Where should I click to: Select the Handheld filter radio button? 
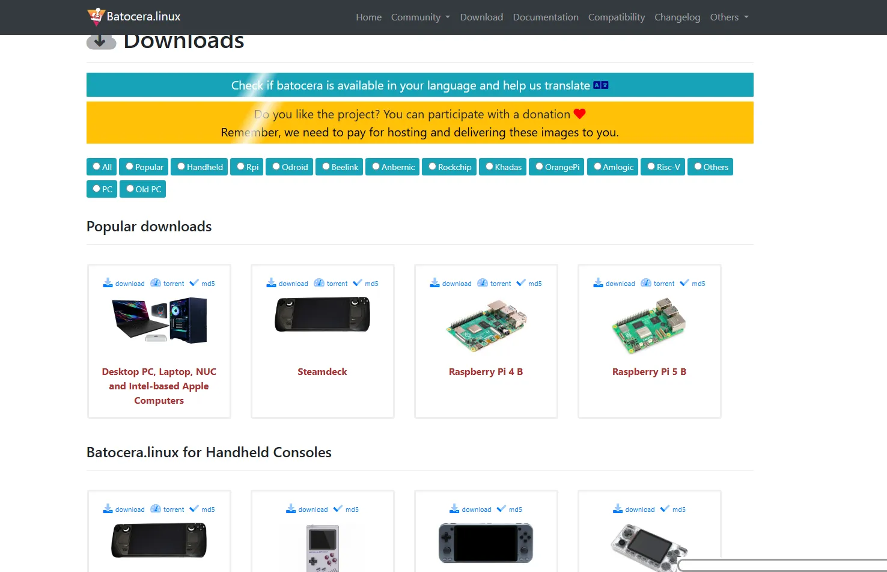[x=181, y=166]
